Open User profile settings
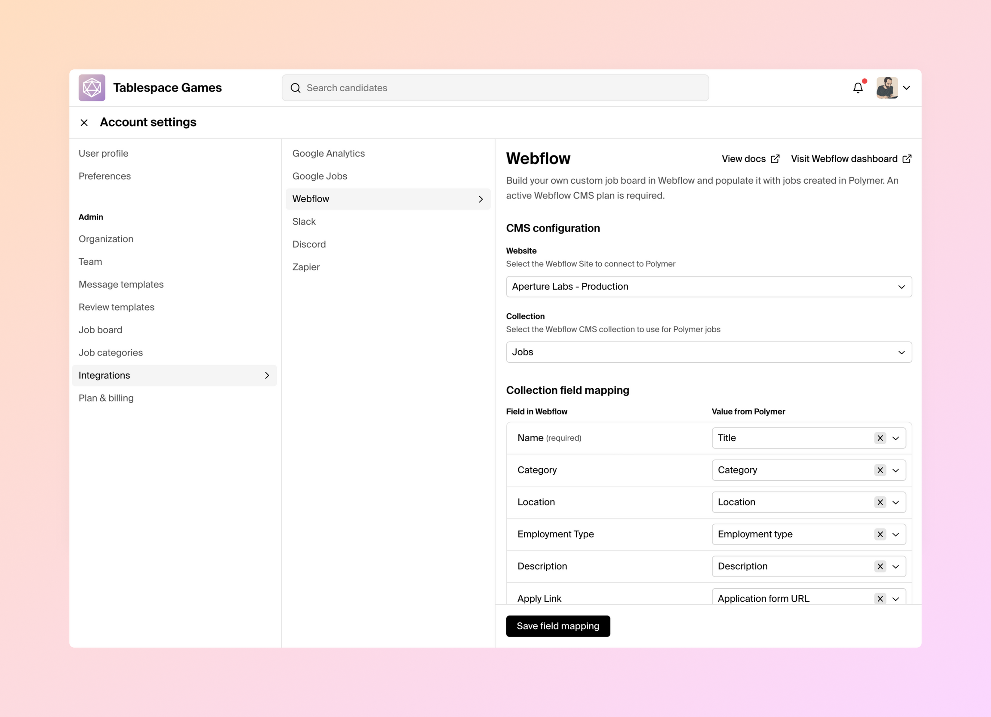 (104, 154)
